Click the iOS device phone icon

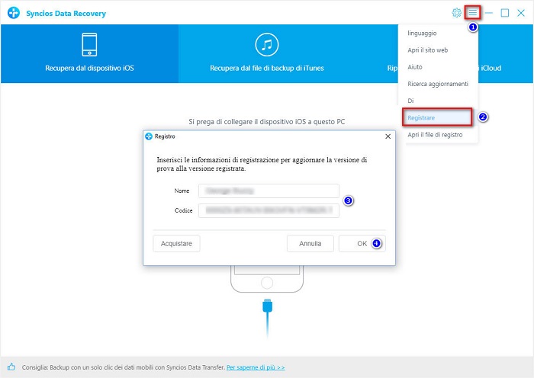tap(89, 44)
